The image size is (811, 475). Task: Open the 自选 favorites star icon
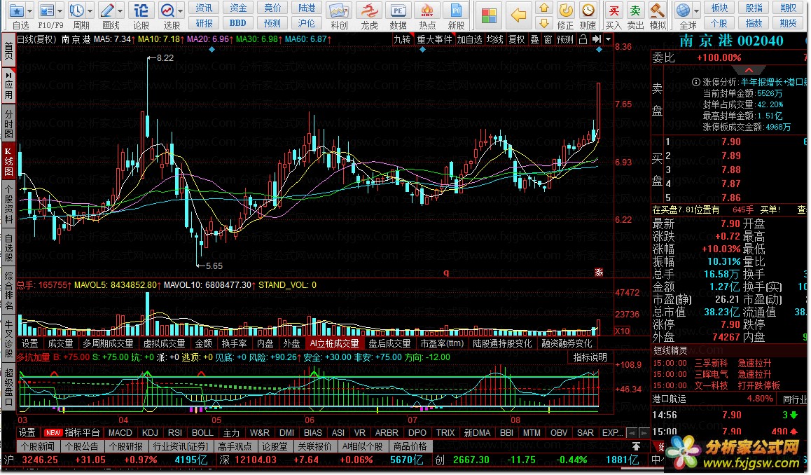point(17,11)
